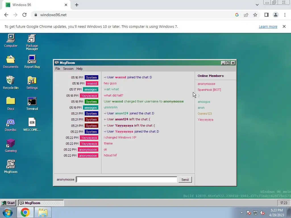
Task: Select the Windows 96 browser tab
Action: [x=36, y=5]
